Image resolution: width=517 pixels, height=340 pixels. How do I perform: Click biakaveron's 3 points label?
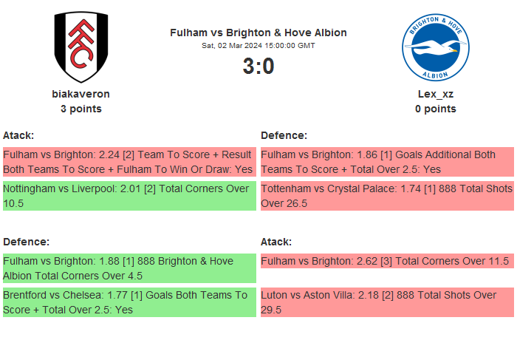pos(81,109)
